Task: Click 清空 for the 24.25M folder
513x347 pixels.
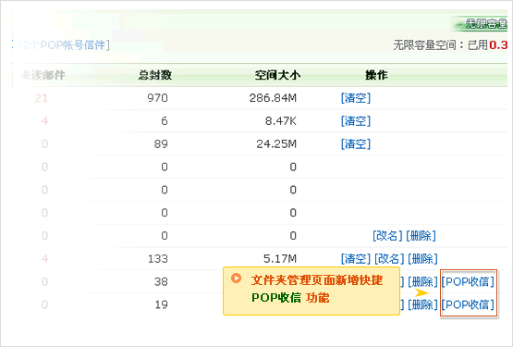Action: 356,143
